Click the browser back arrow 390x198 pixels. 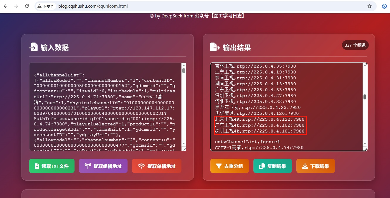coord(6,6)
